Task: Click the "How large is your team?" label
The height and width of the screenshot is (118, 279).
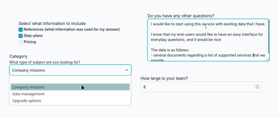Action: click(x=164, y=78)
